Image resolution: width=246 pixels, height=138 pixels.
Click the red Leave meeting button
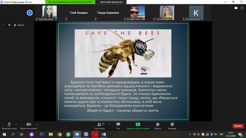(x=238, y=126)
